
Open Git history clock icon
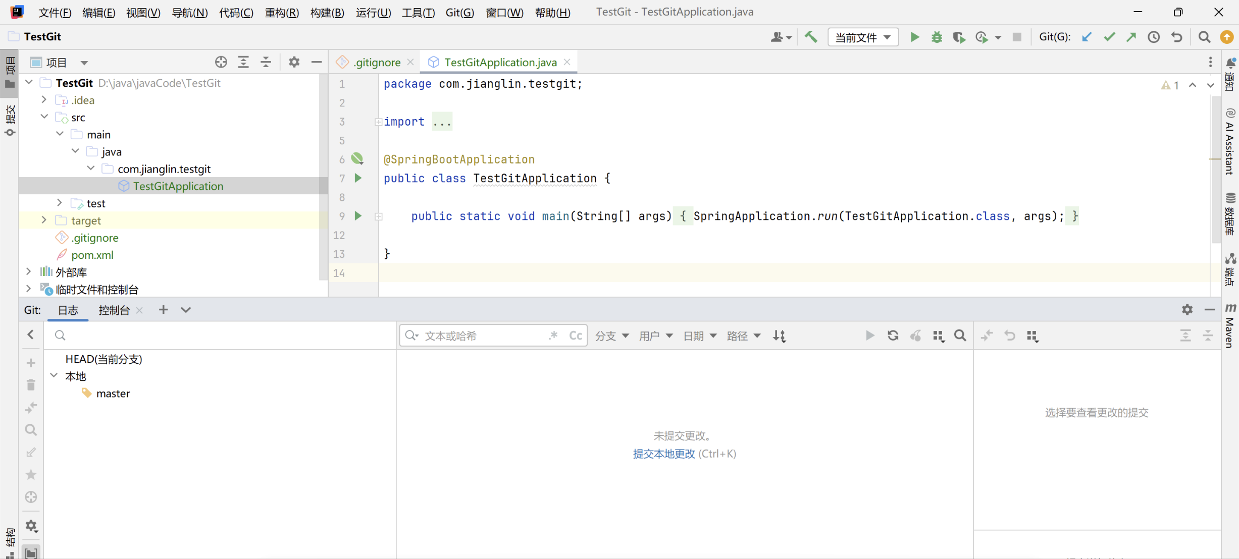click(1154, 37)
